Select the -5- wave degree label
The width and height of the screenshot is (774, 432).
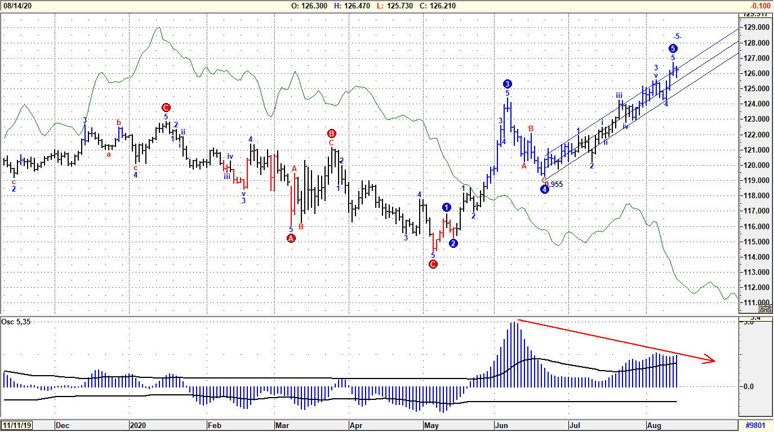point(678,37)
